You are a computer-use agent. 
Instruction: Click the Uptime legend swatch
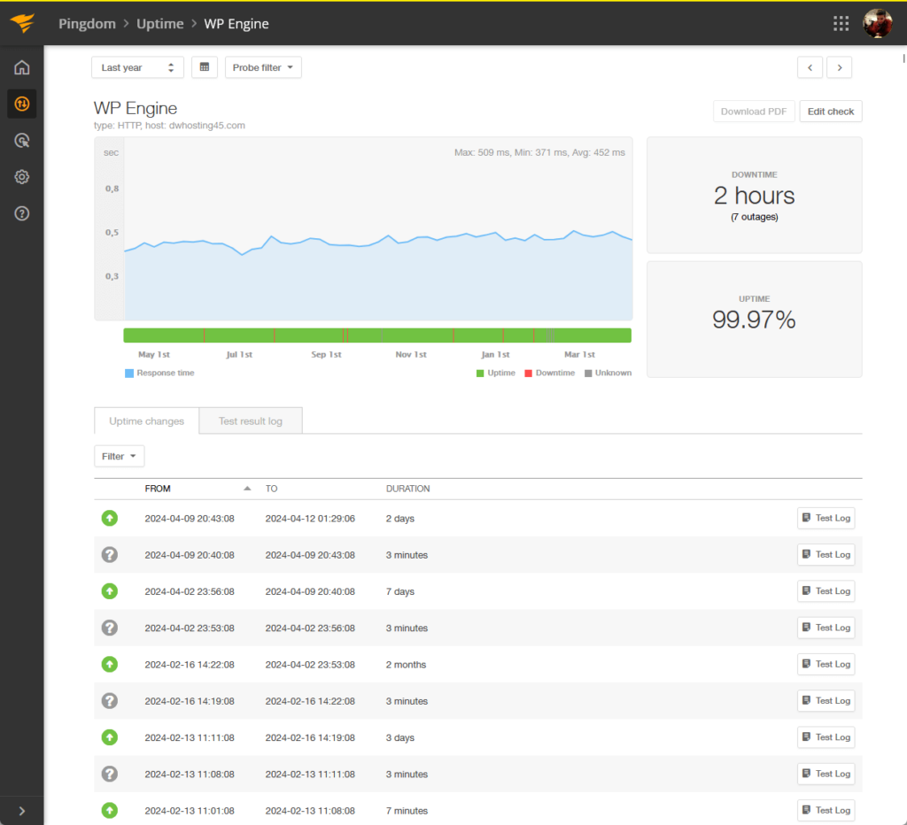coord(479,373)
